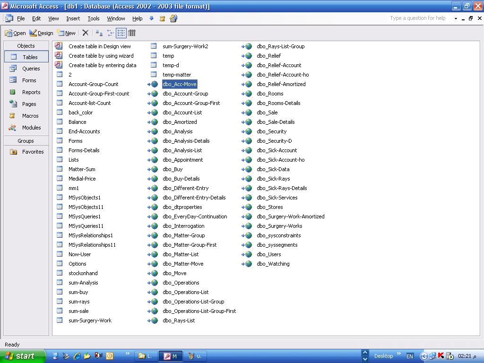Viewport: 484px width, 363px height.
Task: Click the Delete (X) toolbar icon
Action: 86,33
